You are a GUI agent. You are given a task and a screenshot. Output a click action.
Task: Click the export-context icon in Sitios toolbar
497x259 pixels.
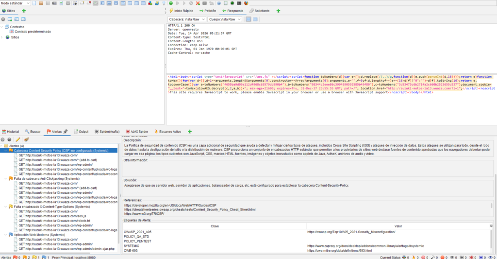(x=23, y=19)
